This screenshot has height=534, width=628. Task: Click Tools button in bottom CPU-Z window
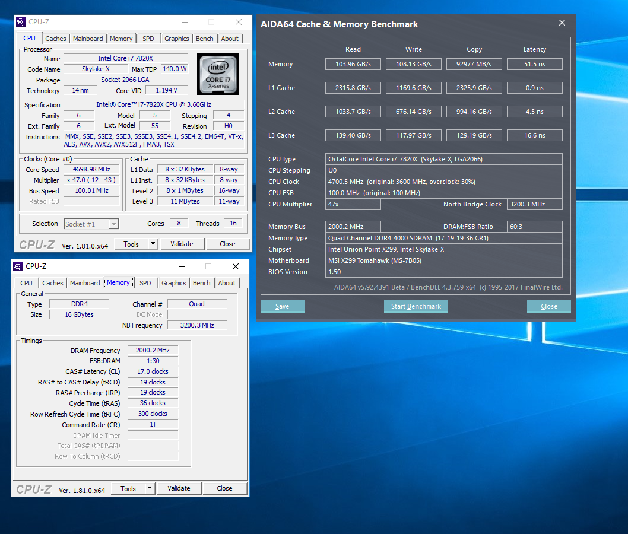click(x=128, y=489)
